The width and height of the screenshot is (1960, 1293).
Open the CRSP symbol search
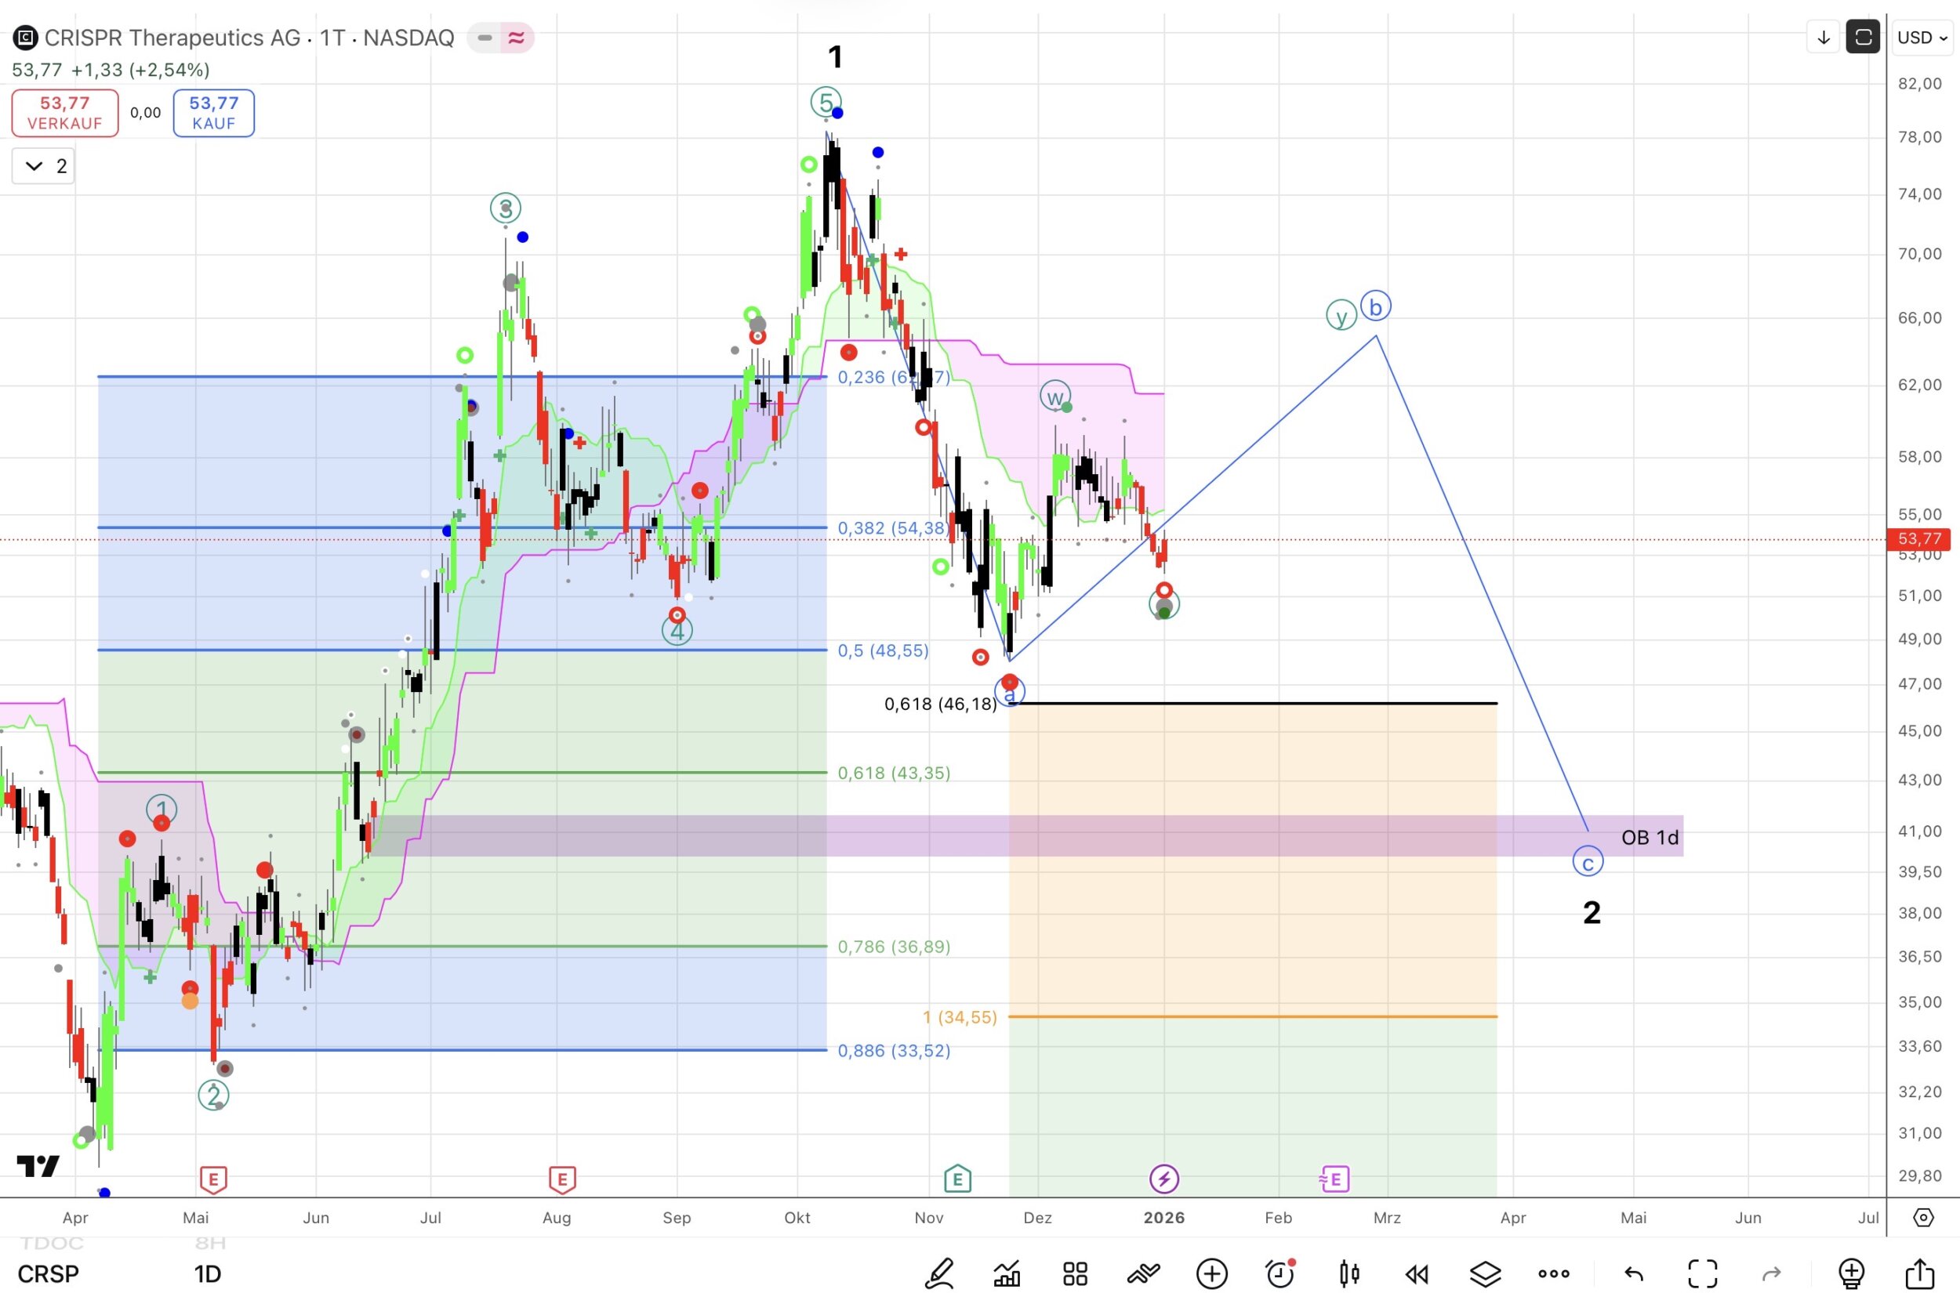(x=49, y=1273)
